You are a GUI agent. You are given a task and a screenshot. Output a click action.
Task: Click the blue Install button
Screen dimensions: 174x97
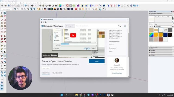pyautogui.click(x=97, y=61)
